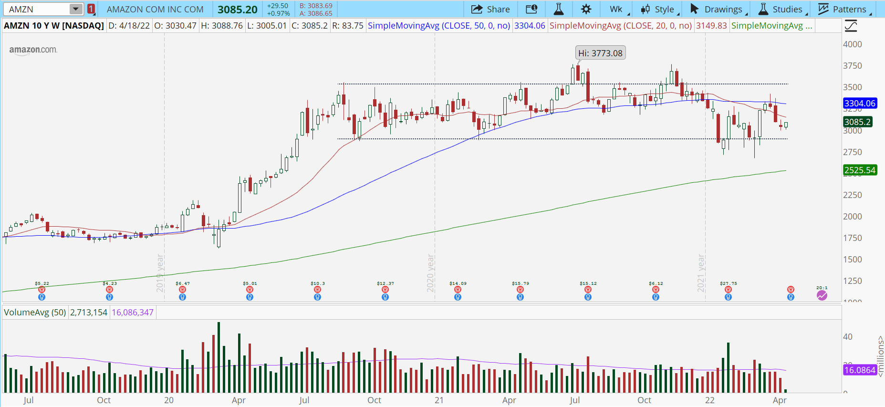Screen dimensions: 885x407
Task: Click the earnings phone icon labeled $5.01
Action: click(250, 290)
